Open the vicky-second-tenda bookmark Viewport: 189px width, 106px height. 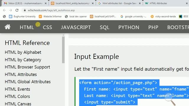coord(163,16)
